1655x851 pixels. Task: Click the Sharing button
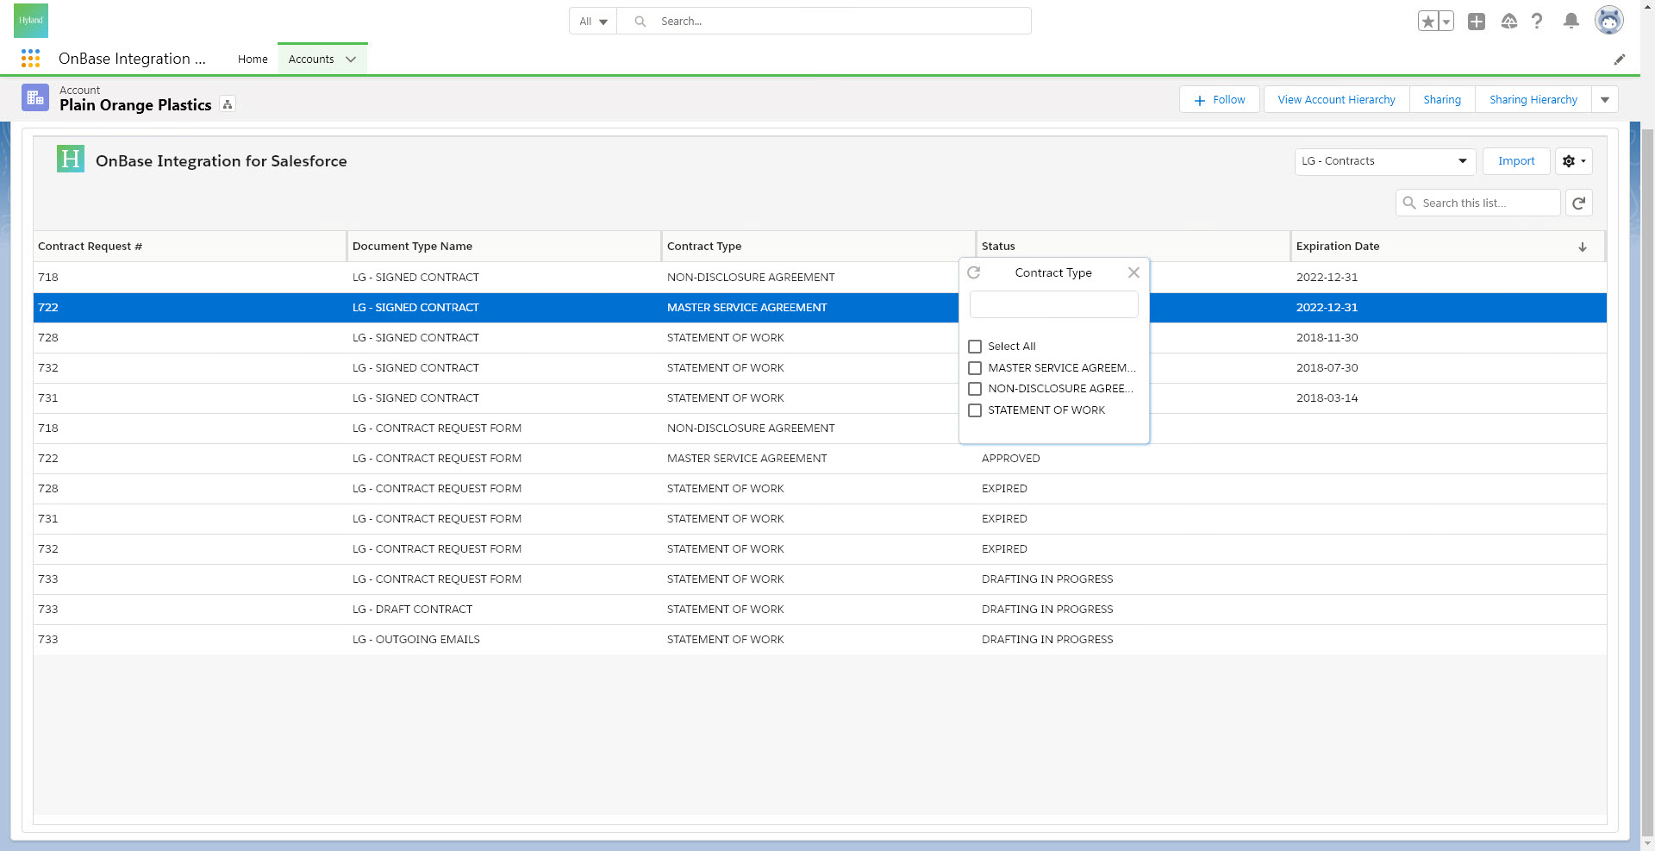click(x=1442, y=100)
